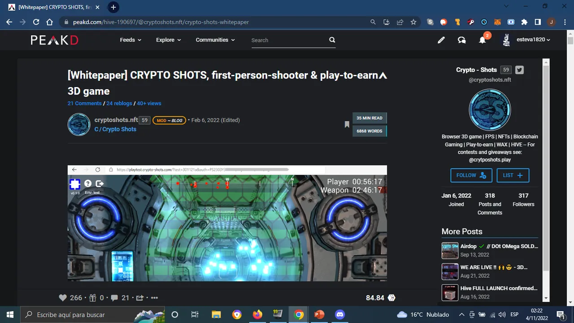Click the 6868 WORDS badge
This screenshot has width=574, height=323.
[x=370, y=131]
